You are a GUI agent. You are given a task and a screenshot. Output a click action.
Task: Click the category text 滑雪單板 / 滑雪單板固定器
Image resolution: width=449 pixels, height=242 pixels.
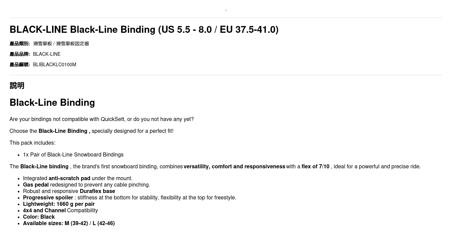pyautogui.click(x=61, y=44)
